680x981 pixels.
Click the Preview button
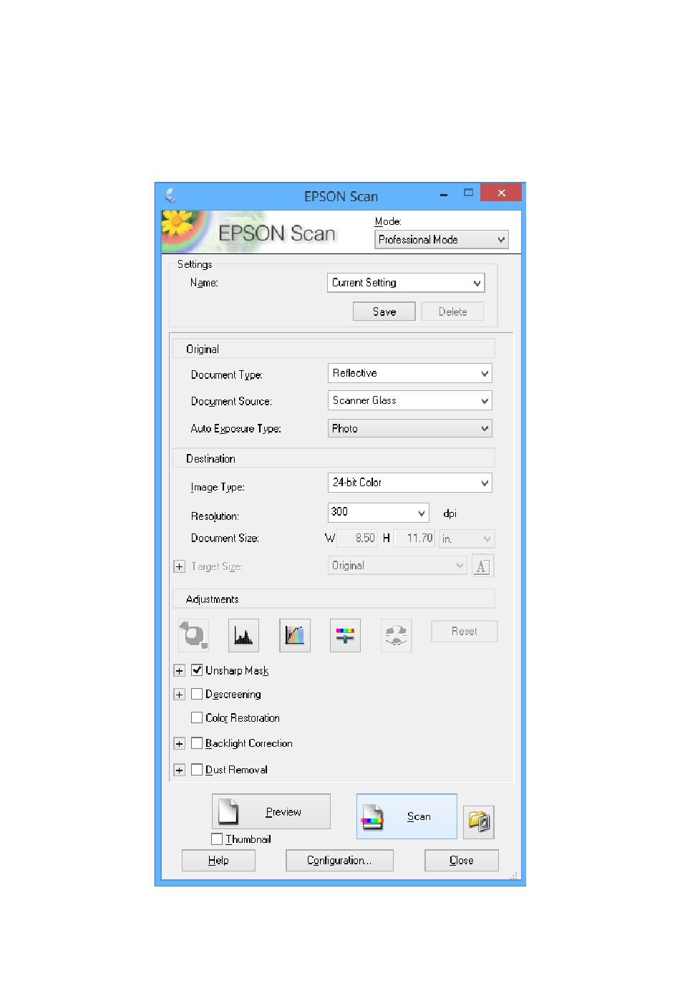click(x=271, y=811)
